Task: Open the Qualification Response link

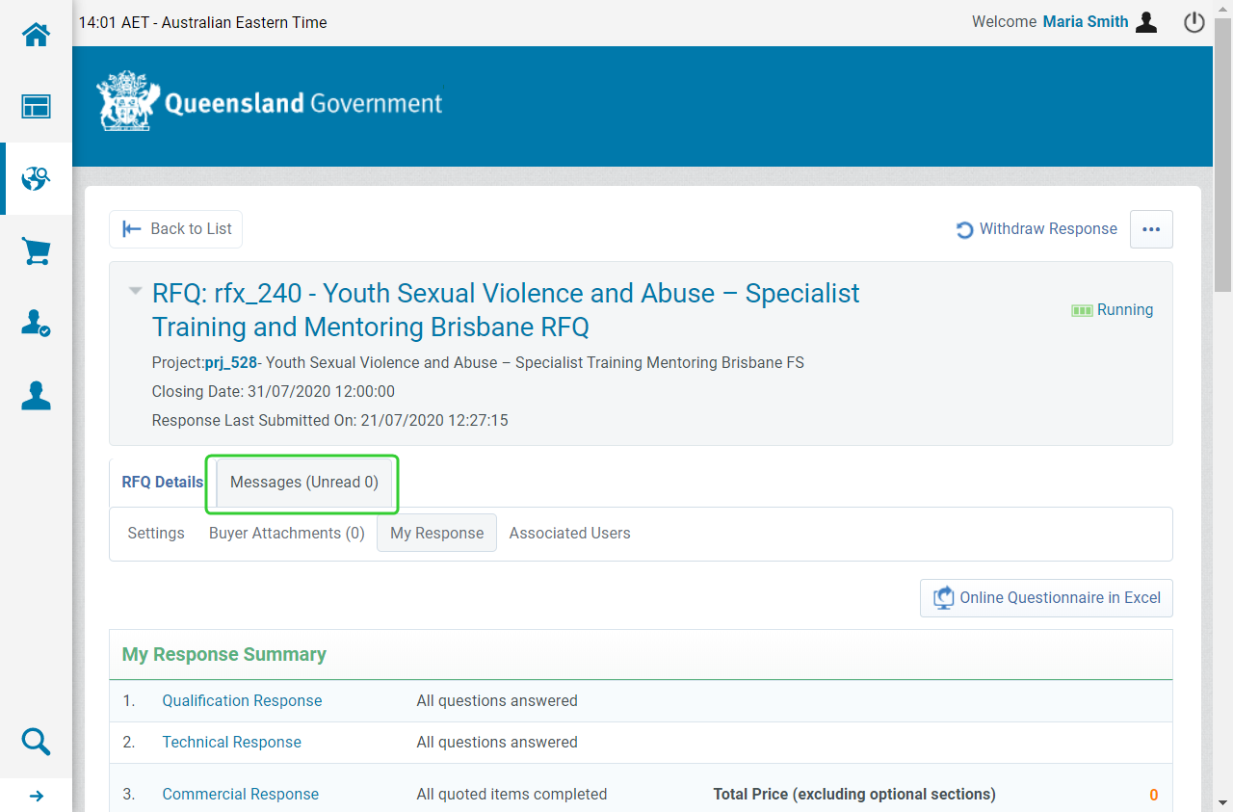Action: 242,701
